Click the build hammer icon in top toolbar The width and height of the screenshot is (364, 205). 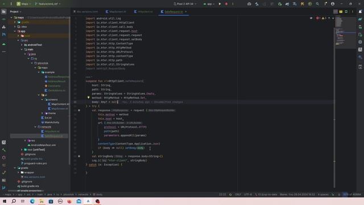click(257, 4)
